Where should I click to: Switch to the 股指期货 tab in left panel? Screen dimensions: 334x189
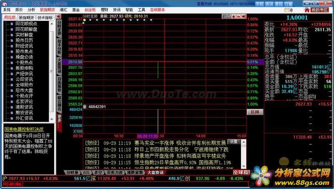click(x=26, y=18)
